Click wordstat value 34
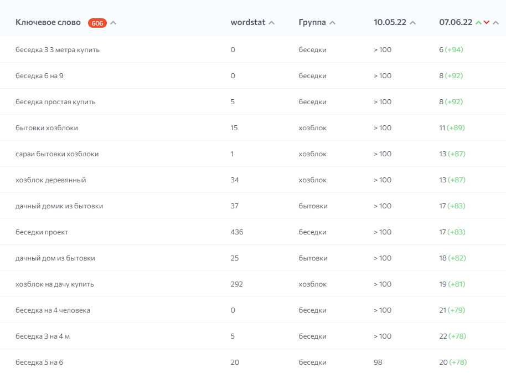Screen dimensions: 506x373 point(235,180)
